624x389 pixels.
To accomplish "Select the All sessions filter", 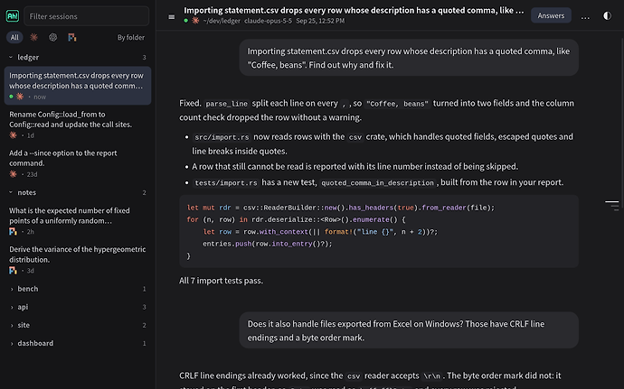I will [14, 37].
